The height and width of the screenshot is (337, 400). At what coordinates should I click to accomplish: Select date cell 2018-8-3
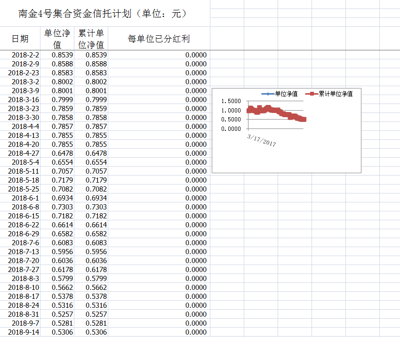(20, 278)
